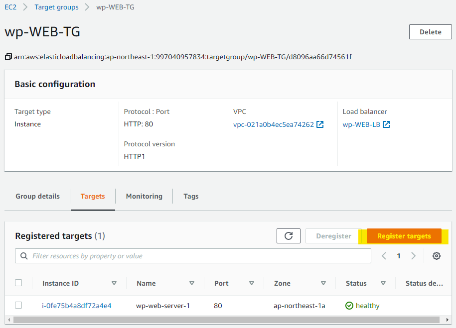Open instance i-0fe75b4a8df72a4e4 link
Screen dimensions: 456x328
click(76, 306)
